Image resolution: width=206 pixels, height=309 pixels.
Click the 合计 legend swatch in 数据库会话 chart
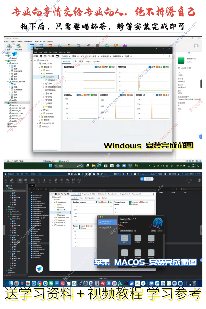coord(96,67)
